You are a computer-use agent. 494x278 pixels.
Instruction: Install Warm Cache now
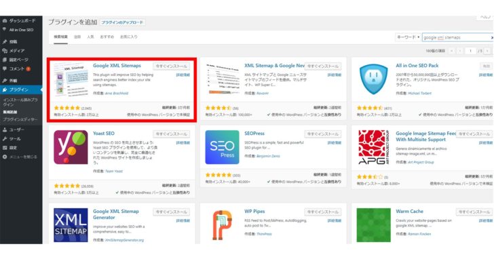pos(474,212)
